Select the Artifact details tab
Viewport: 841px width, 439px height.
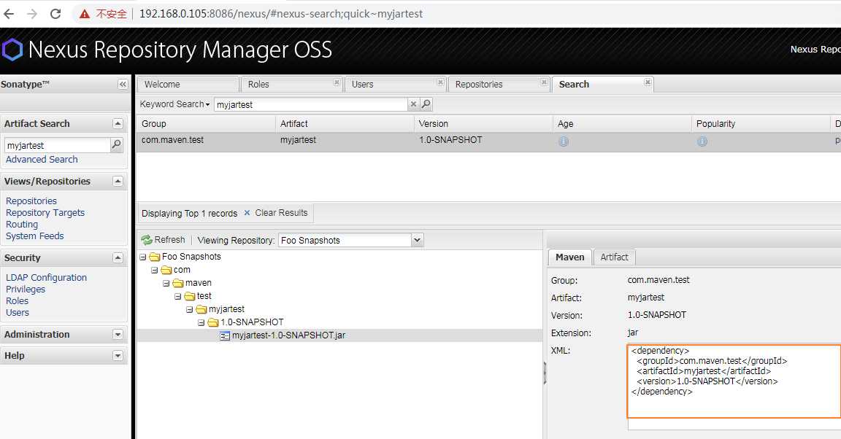tap(614, 257)
